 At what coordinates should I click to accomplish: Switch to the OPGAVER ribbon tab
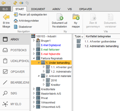click(x=85, y=9)
